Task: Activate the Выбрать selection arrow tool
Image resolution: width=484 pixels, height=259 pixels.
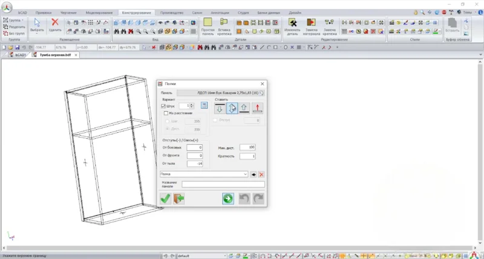Action: [x=37, y=24]
